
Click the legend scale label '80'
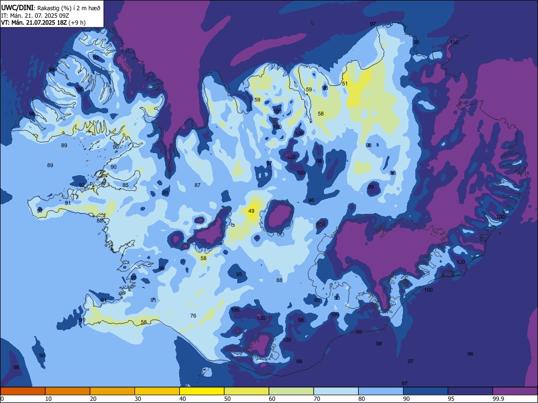click(362, 399)
